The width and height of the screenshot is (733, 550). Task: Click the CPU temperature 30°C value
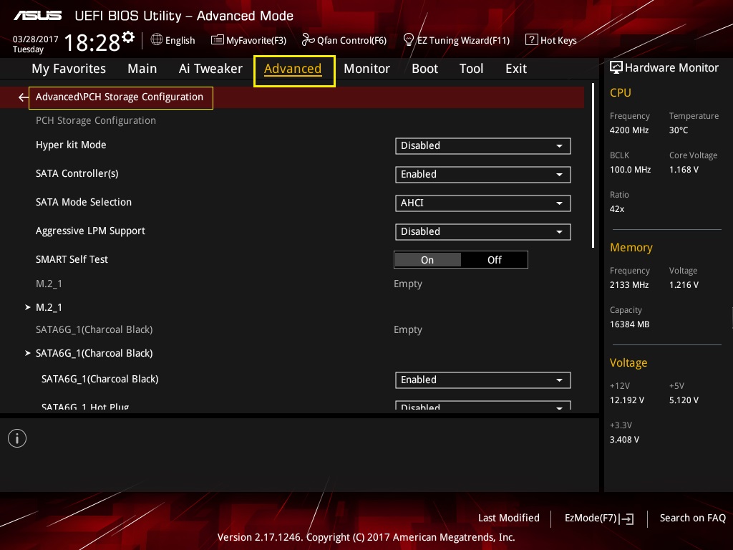coord(679,130)
